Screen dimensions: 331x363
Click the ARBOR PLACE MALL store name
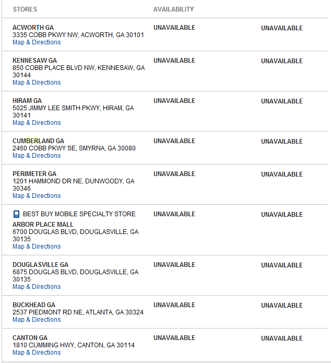[x=43, y=224]
